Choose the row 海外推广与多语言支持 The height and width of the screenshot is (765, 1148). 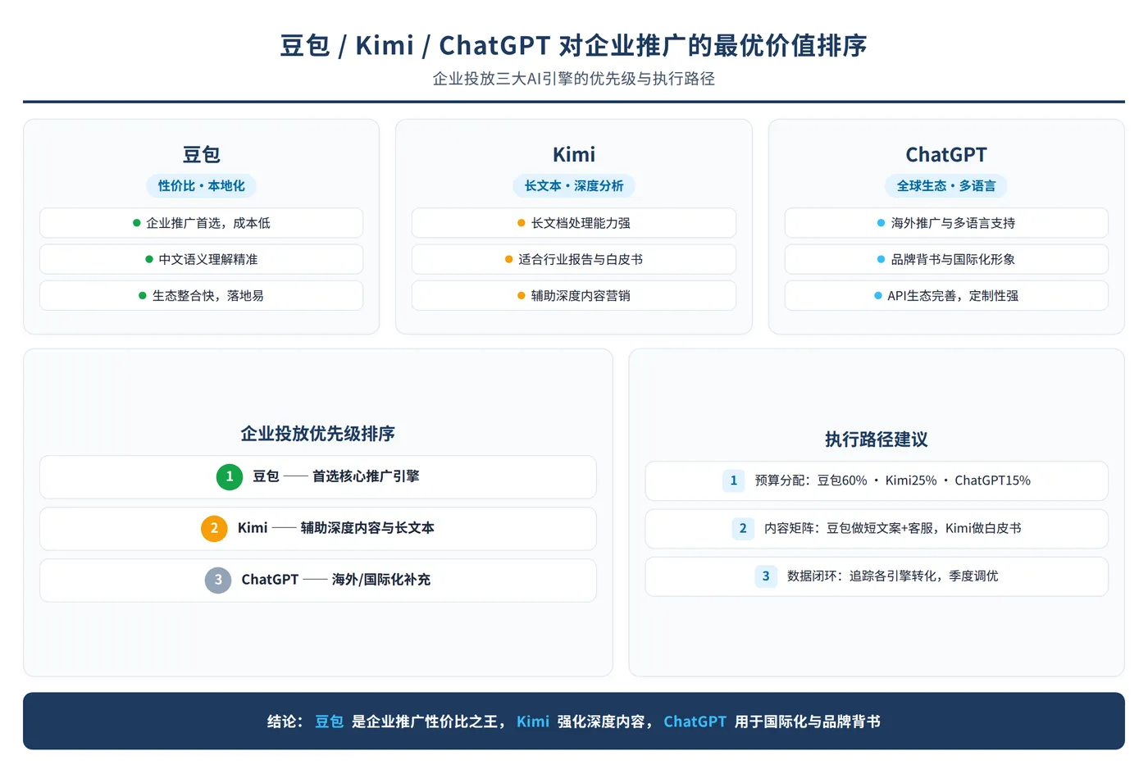[946, 223]
